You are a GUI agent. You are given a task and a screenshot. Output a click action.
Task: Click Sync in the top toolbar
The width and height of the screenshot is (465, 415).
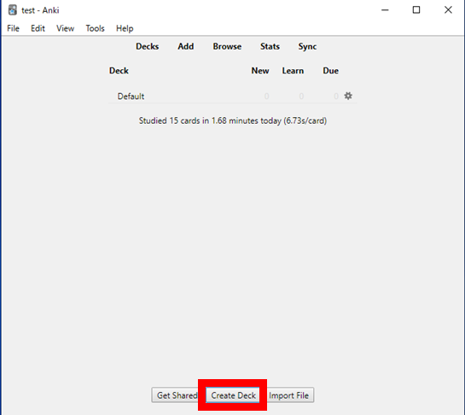click(307, 47)
